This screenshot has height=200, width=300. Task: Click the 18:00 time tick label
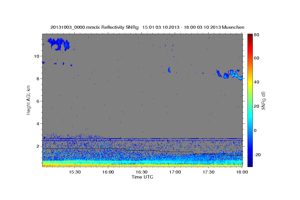coord(242,172)
